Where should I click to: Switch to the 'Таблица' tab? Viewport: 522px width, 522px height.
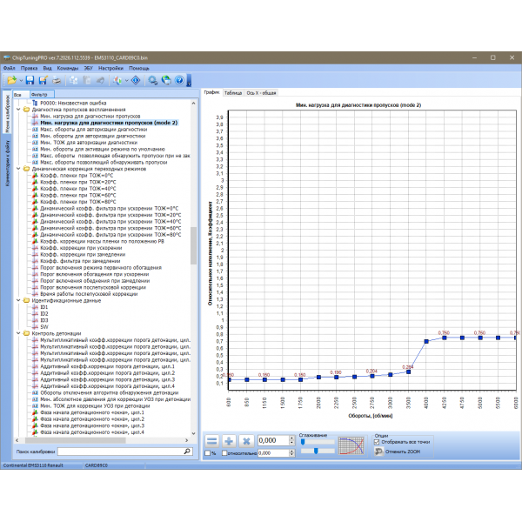pyautogui.click(x=233, y=91)
